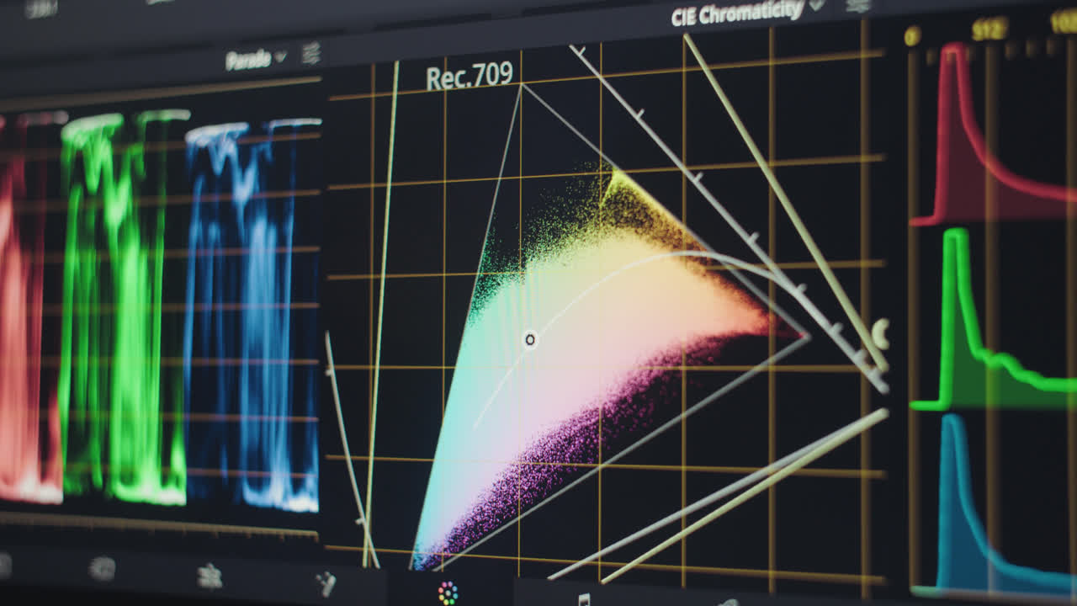Image resolution: width=1077 pixels, height=606 pixels.
Task: Select the color wheels palette icon at bottom
Action: pos(447,592)
